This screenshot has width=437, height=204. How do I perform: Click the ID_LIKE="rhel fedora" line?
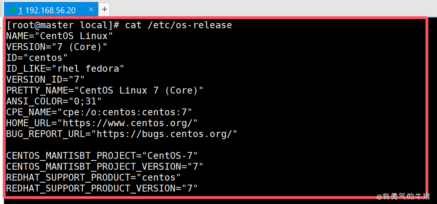coord(65,69)
